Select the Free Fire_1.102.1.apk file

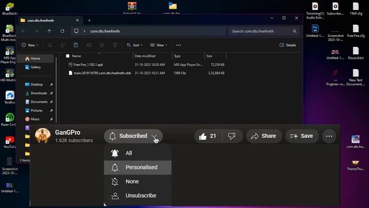pyautogui.click(x=88, y=64)
